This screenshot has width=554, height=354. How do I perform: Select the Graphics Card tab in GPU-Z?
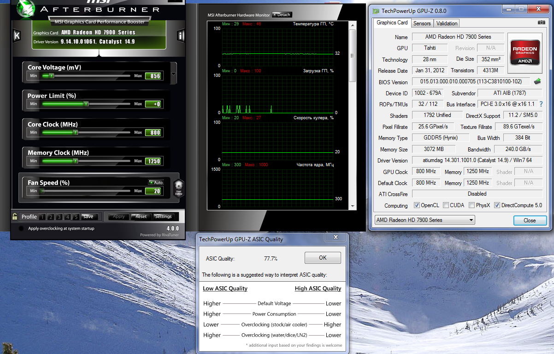coord(392,23)
